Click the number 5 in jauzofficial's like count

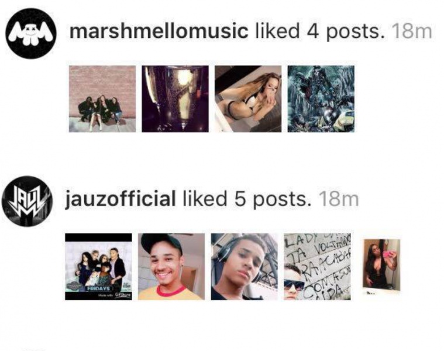point(240,199)
